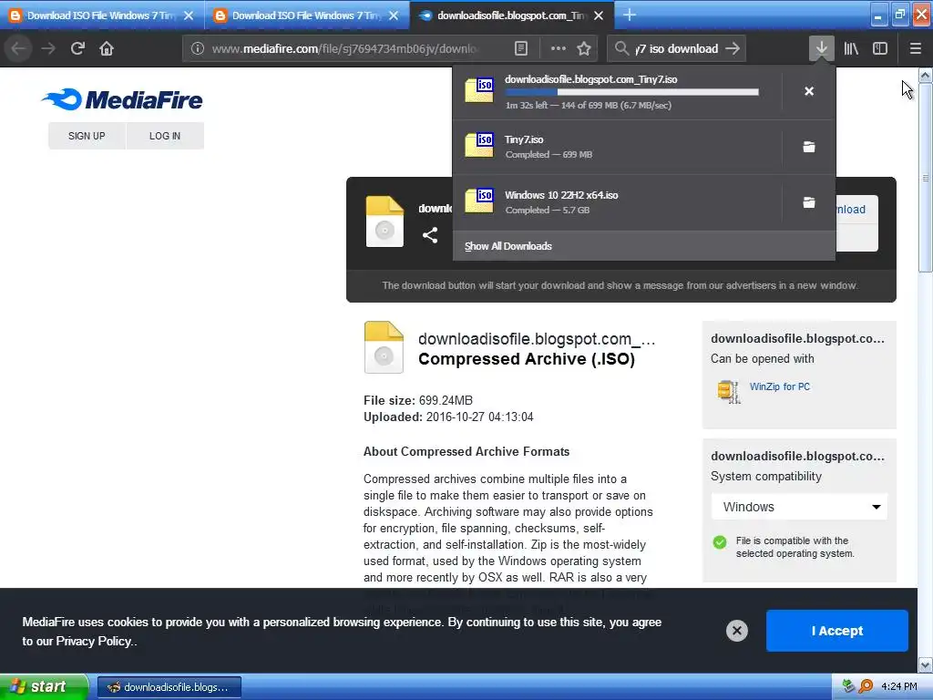
Task: Go to the browser home page
Action: [107, 48]
